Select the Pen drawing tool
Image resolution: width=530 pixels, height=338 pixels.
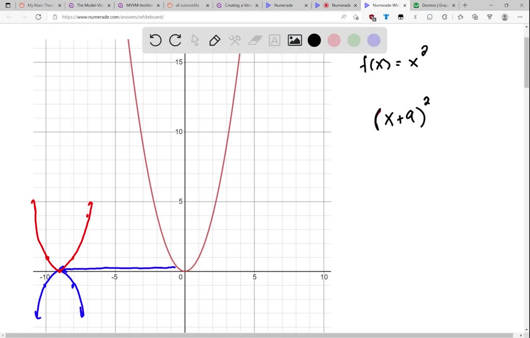pyautogui.click(x=215, y=40)
